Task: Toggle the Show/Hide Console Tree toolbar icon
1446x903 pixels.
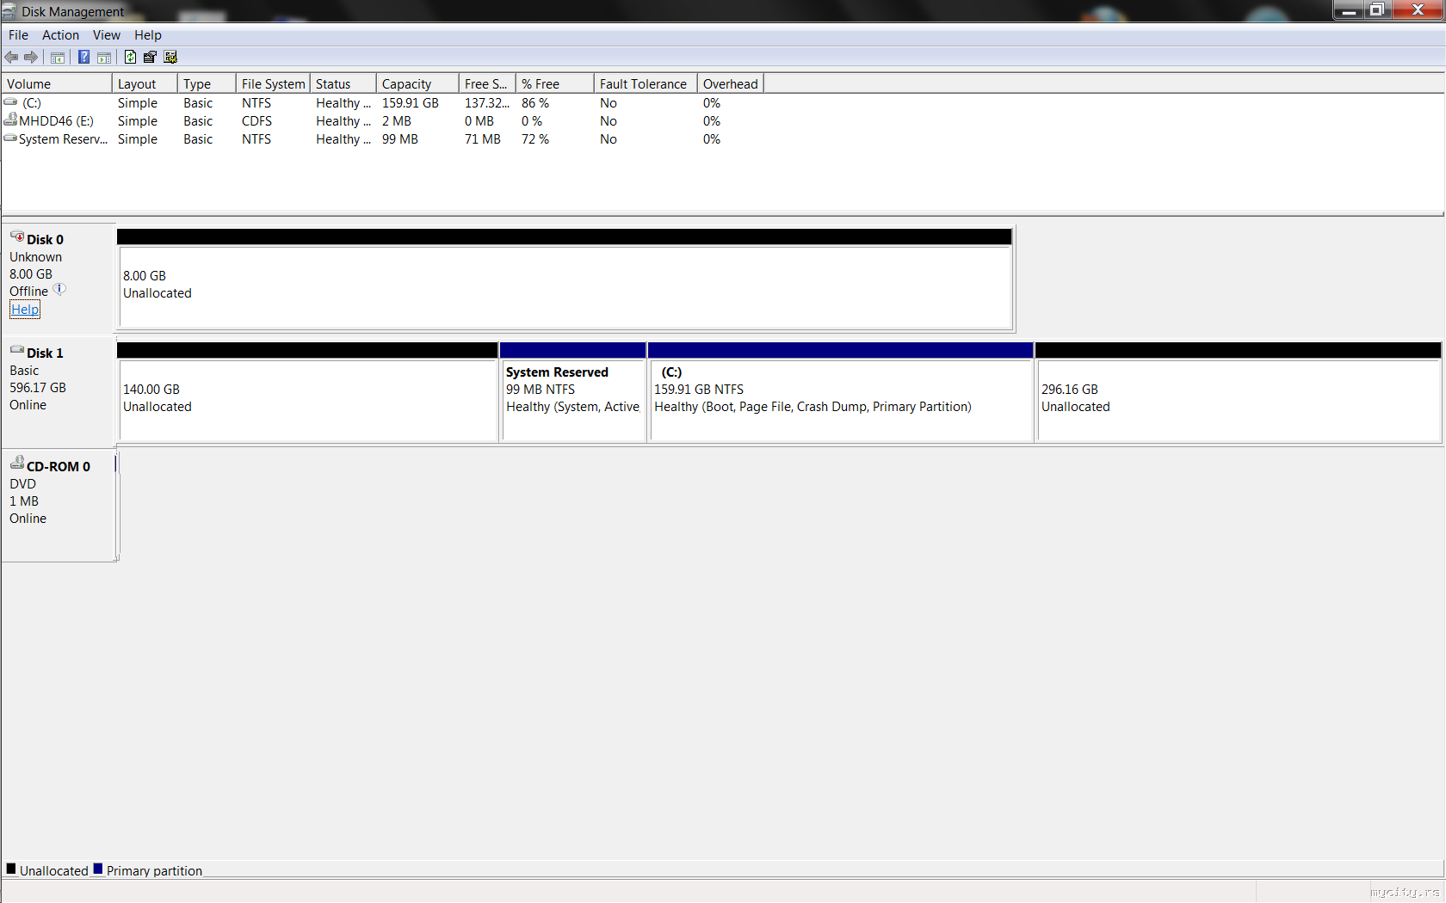Action: click(x=58, y=58)
